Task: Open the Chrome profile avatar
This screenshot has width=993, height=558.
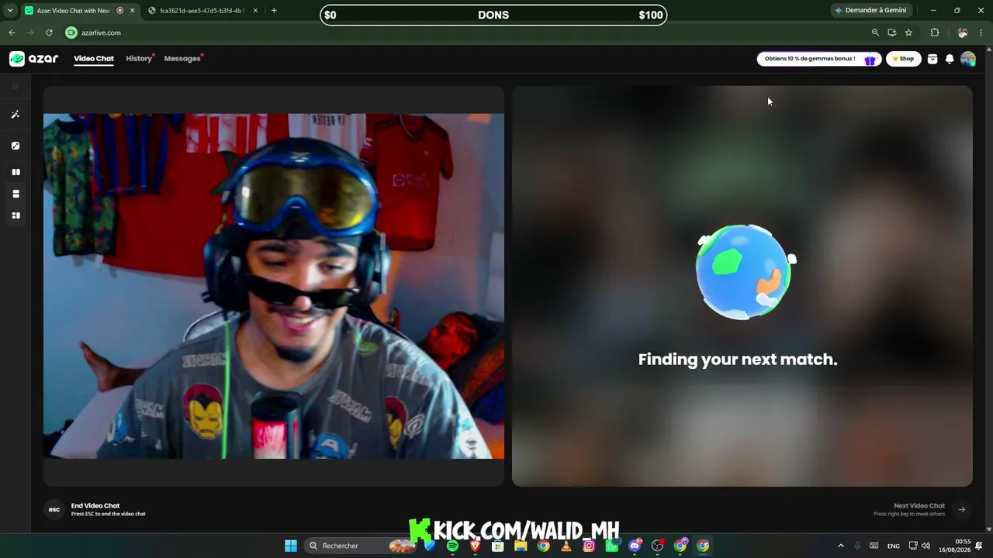Action: pyautogui.click(x=963, y=33)
